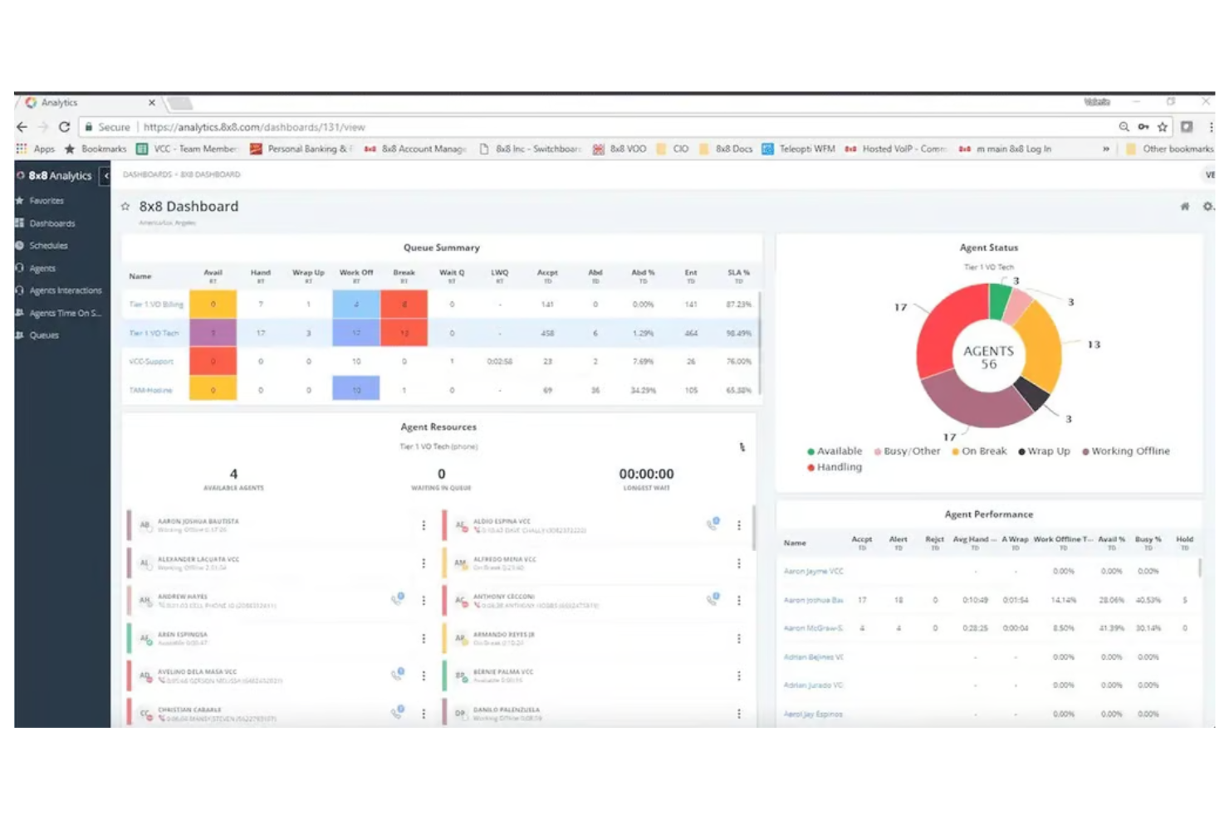Click the VCC-Support queue name

pos(151,362)
